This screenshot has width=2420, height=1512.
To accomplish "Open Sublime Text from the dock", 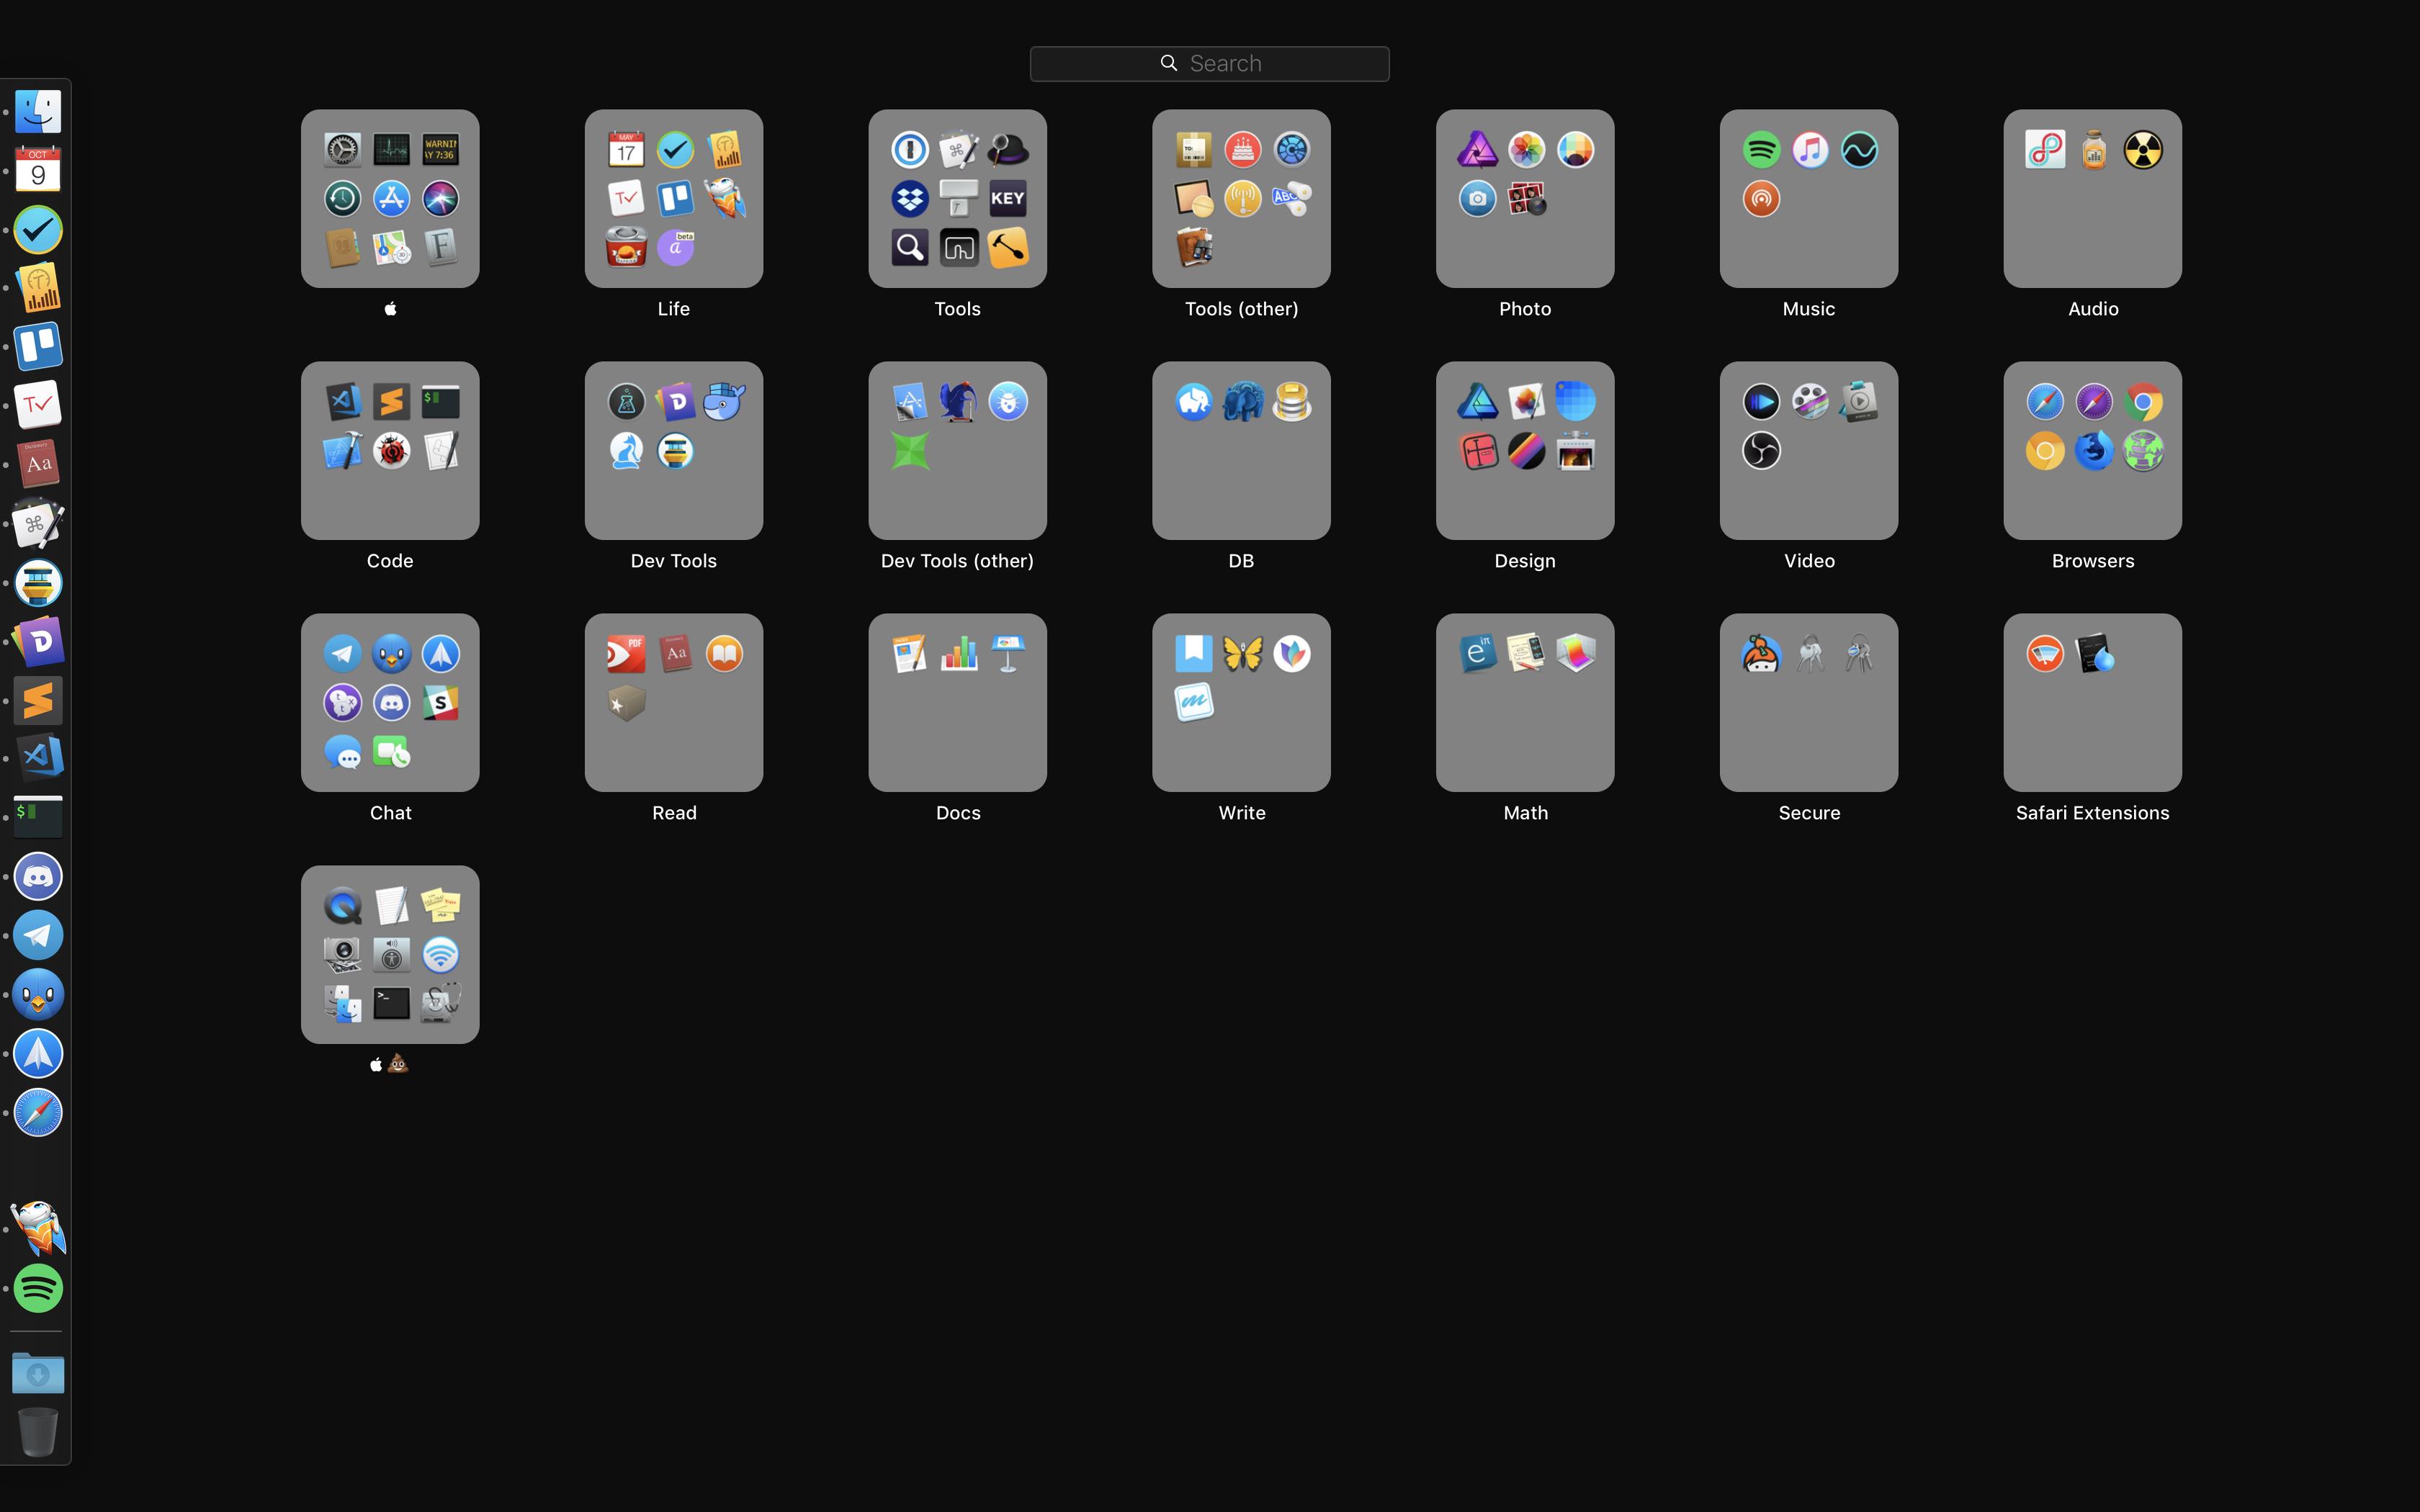I will coord(38,700).
